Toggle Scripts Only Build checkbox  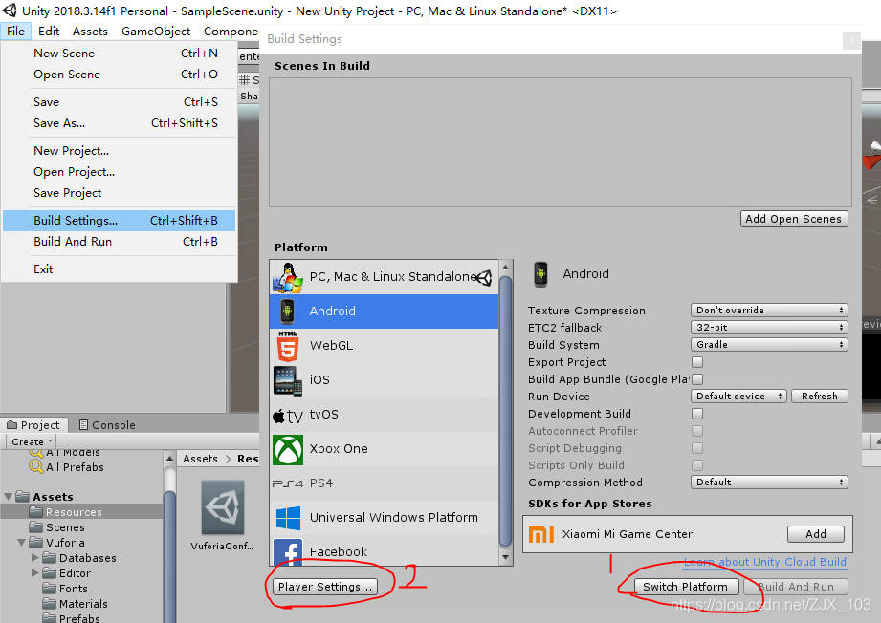[x=697, y=465]
